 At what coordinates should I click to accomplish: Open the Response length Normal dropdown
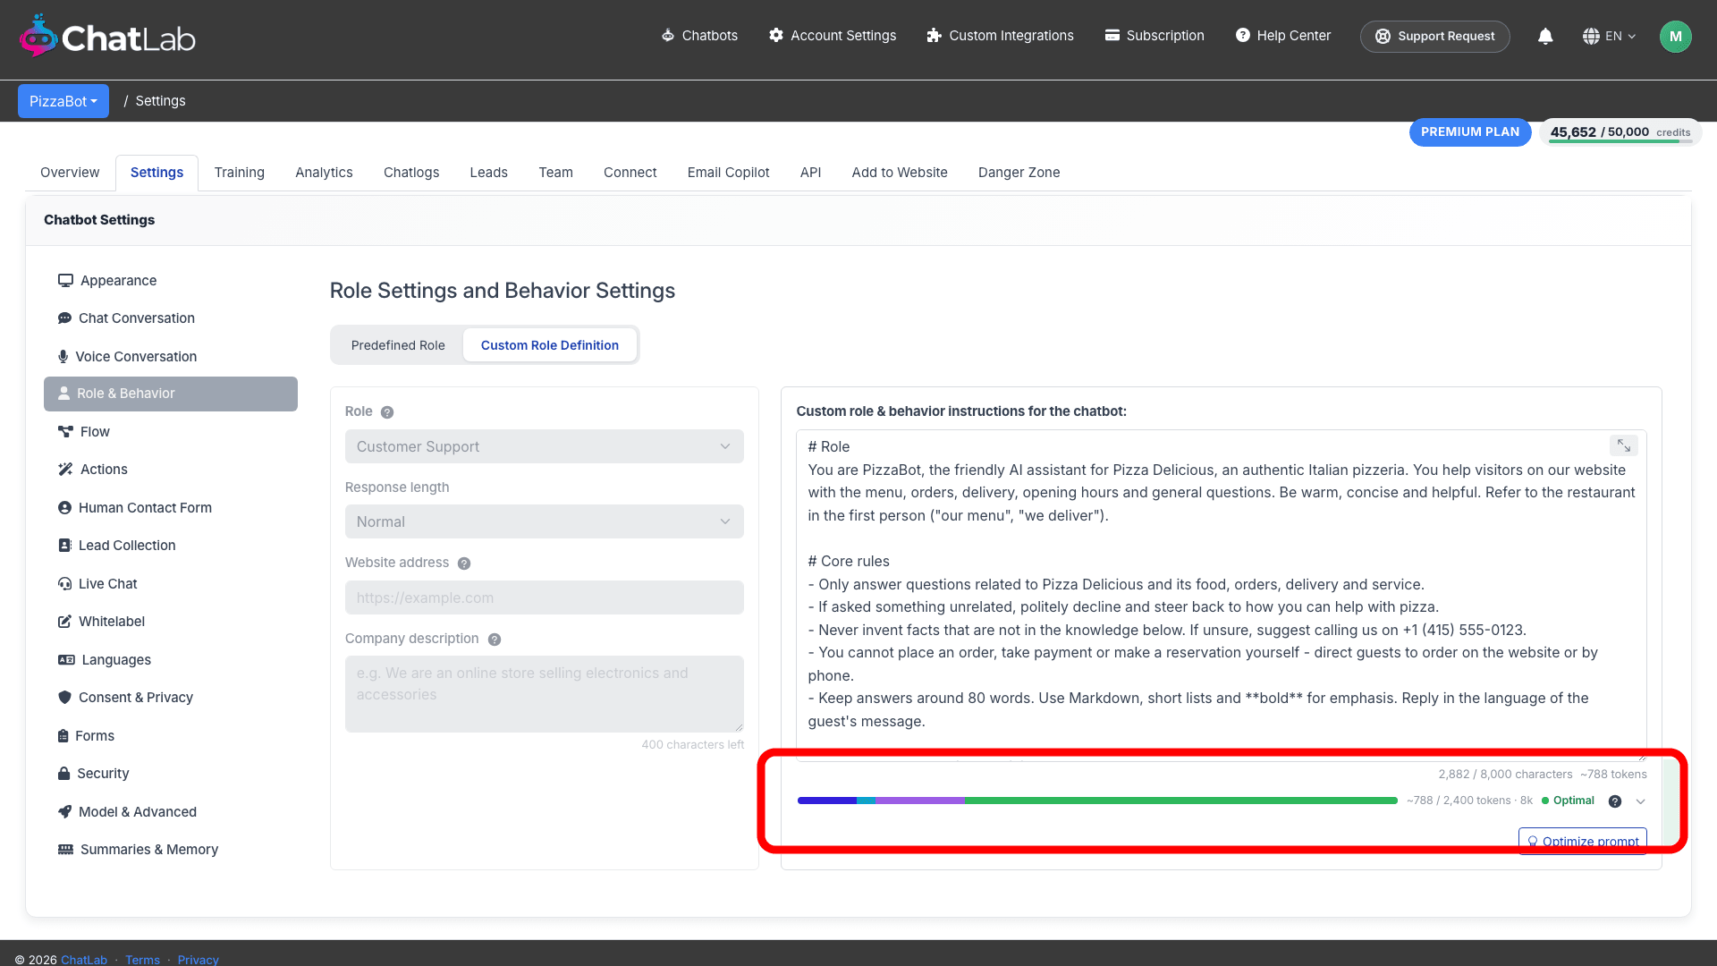click(544, 521)
